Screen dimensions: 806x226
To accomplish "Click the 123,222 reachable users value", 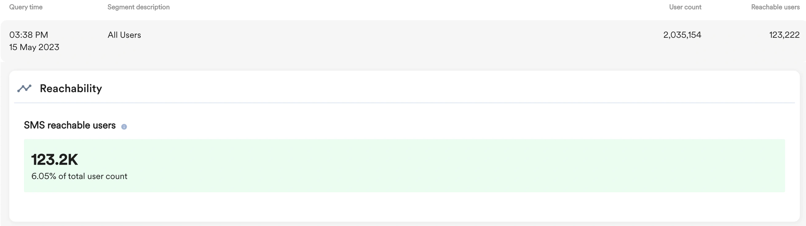I will click(784, 35).
